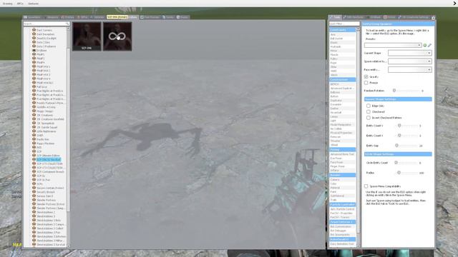458x257 pixels.
Task: Click the category list scroll-down arrow
Action: pos(69,246)
